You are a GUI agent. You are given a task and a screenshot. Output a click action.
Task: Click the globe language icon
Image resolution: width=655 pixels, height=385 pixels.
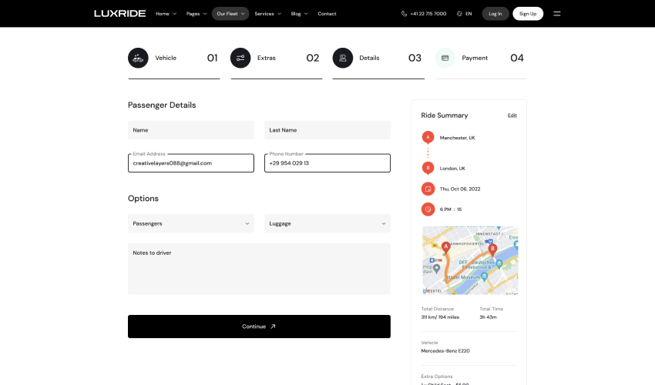pos(459,14)
